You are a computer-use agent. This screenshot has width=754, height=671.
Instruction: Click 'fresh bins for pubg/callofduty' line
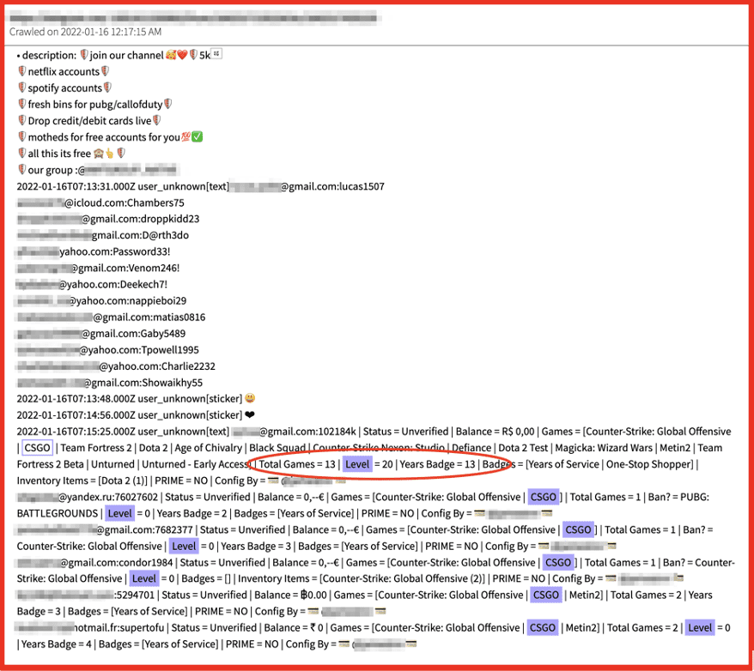[94, 104]
